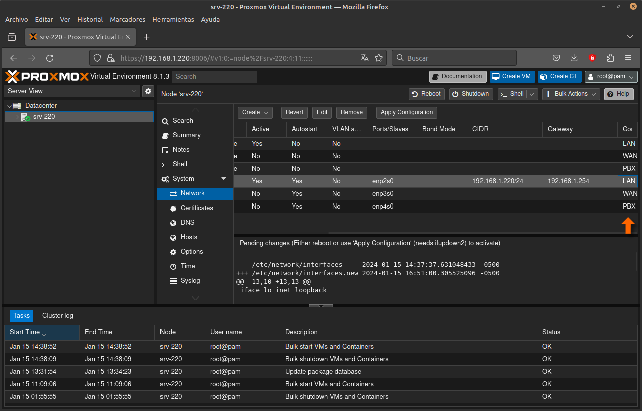Click the padlock site security icon

tap(111, 58)
